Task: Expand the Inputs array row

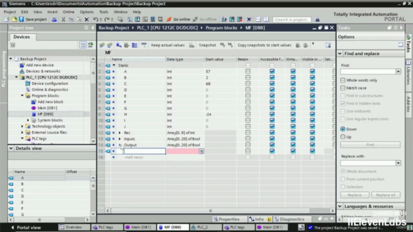Action: pyautogui.click(x=119, y=139)
